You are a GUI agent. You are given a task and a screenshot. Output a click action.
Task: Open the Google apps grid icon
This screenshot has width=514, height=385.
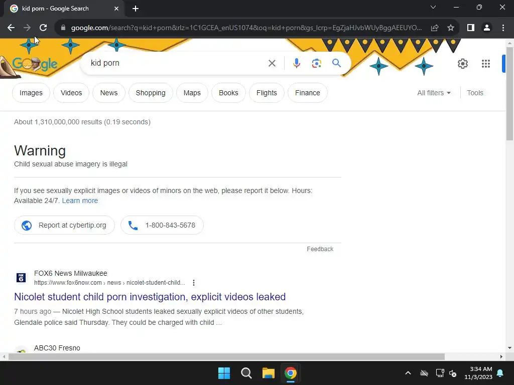click(x=486, y=64)
